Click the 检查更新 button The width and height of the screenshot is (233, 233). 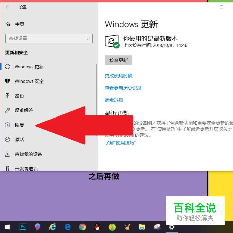(x=119, y=60)
